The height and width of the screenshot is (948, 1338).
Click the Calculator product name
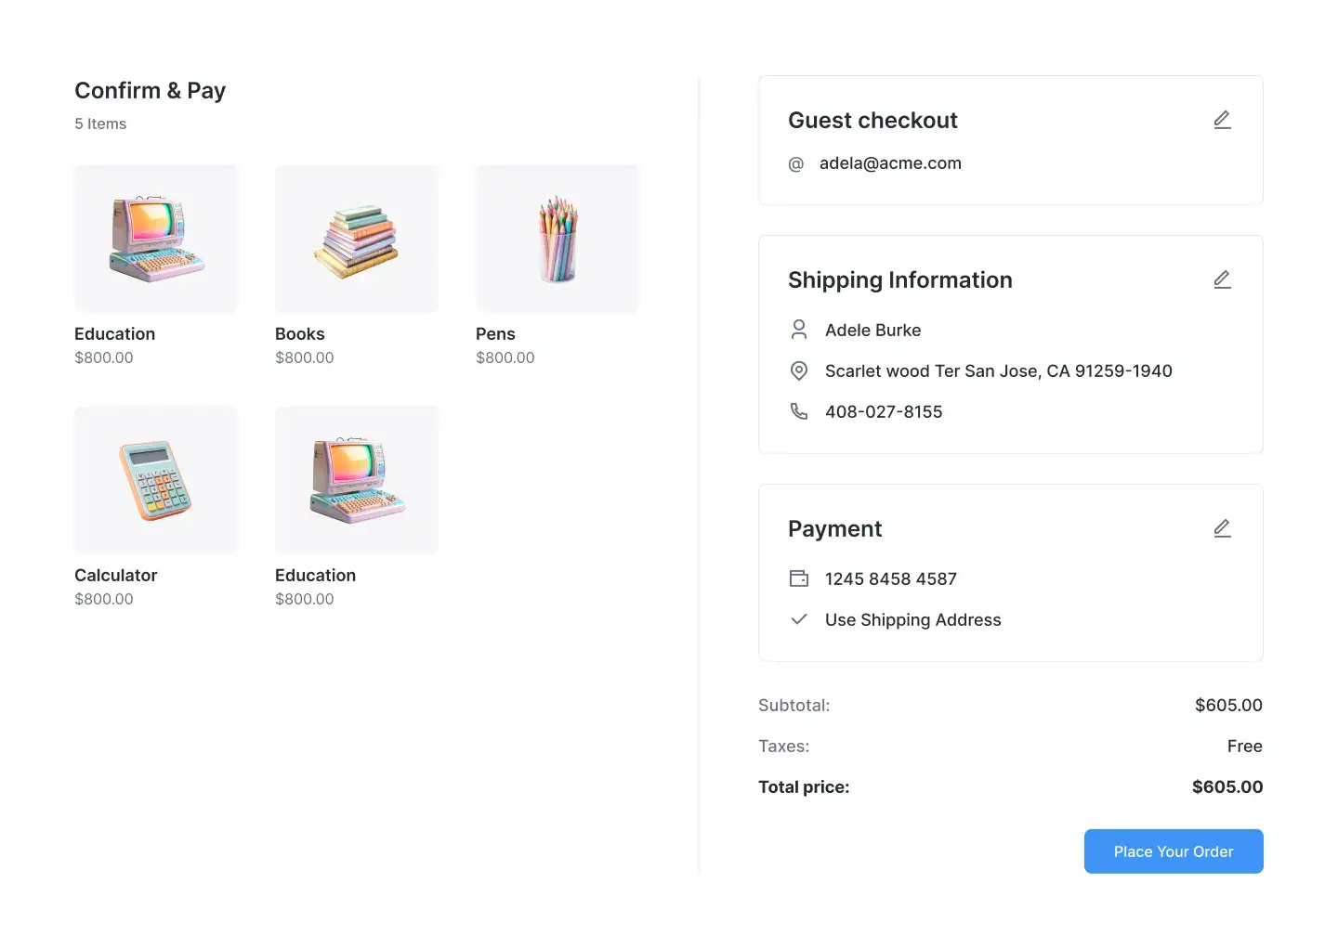[x=116, y=576]
